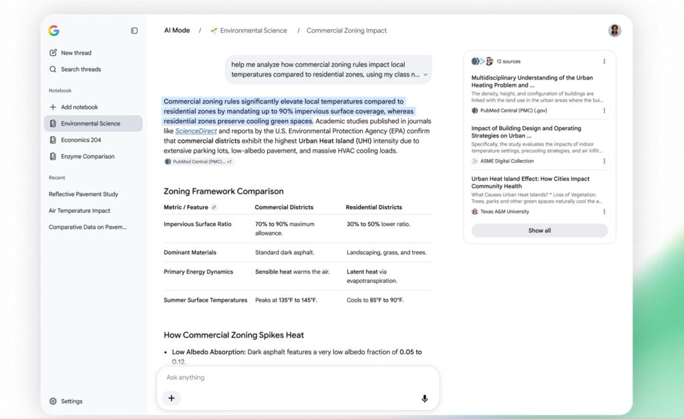Click Primary Energy Dynamics row label
Image resolution: width=684 pixels, height=419 pixels.
[198, 272]
